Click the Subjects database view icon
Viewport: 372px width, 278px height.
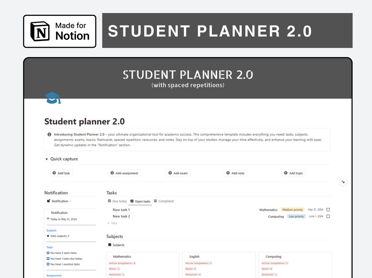tap(110, 245)
